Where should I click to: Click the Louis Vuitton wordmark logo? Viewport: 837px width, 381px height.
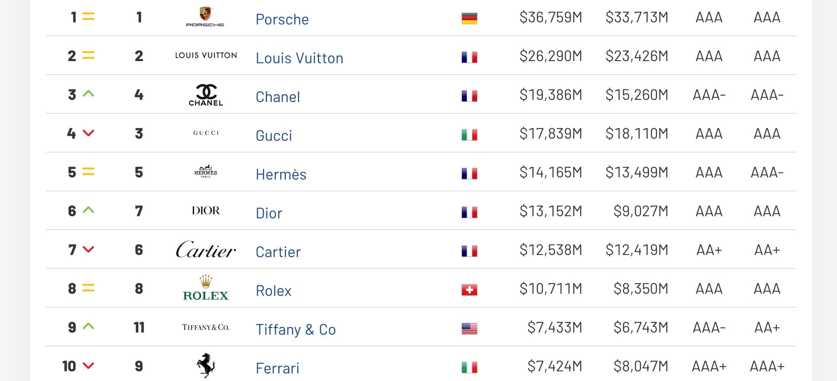[206, 55]
